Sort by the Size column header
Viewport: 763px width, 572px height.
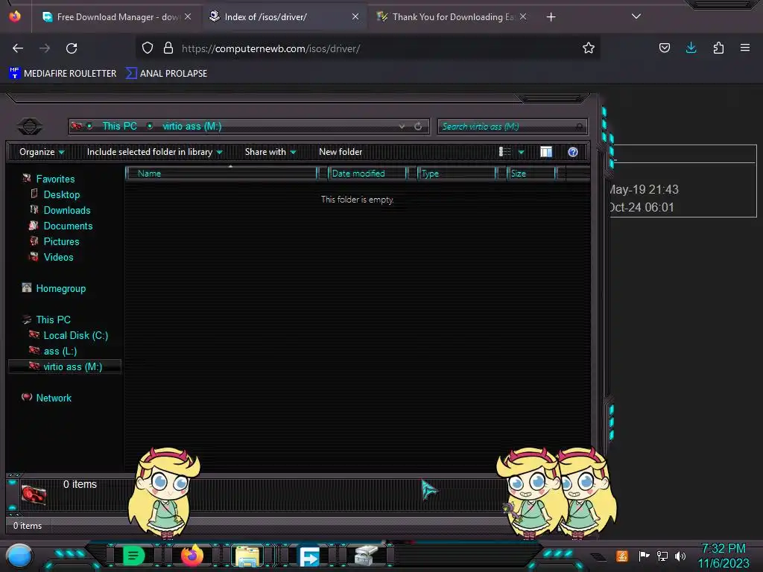531,173
